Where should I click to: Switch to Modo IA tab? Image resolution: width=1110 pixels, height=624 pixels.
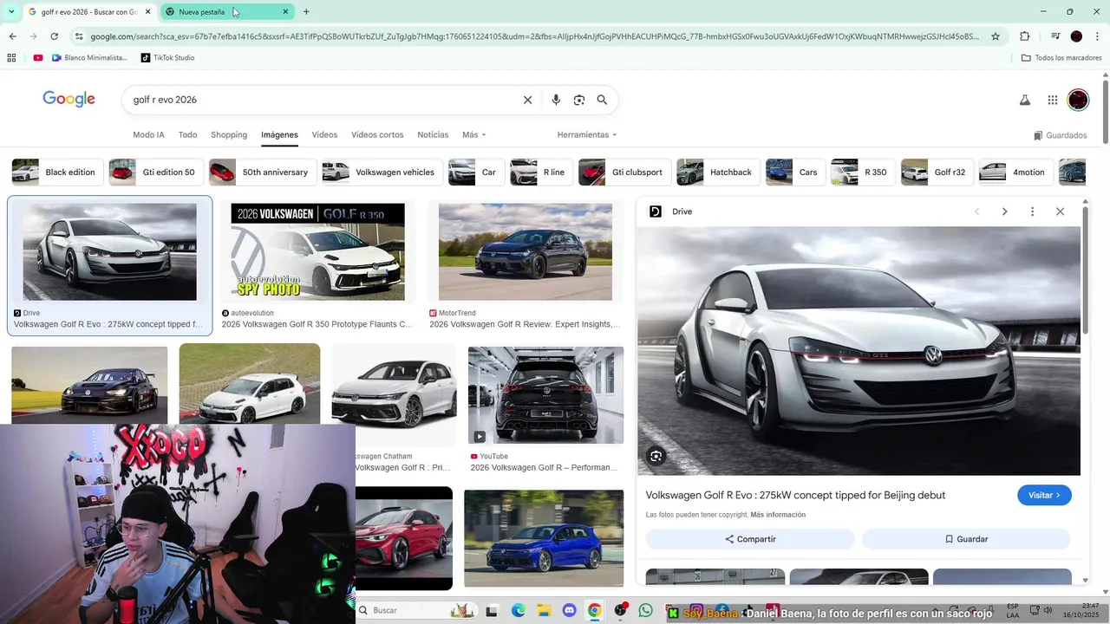coord(148,135)
